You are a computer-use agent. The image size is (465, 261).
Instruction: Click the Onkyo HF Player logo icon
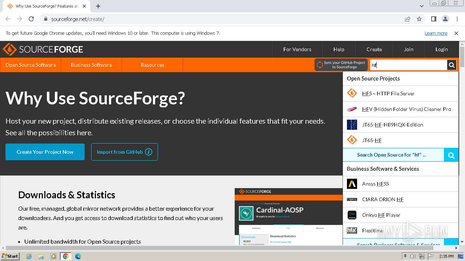tap(352, 215)
